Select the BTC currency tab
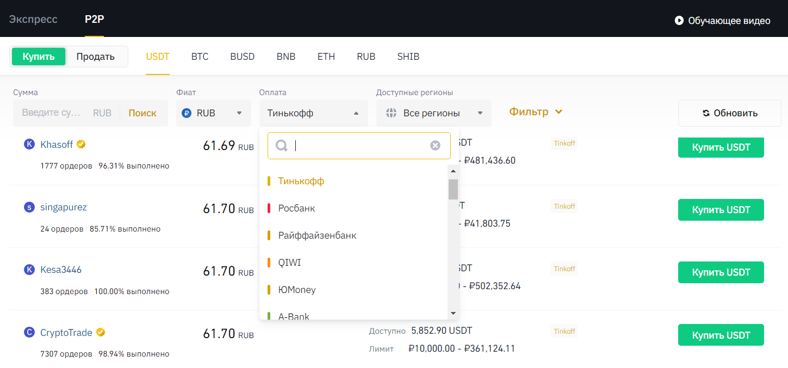The width and height of the screenshot is (788, 368). coord(200,57)
